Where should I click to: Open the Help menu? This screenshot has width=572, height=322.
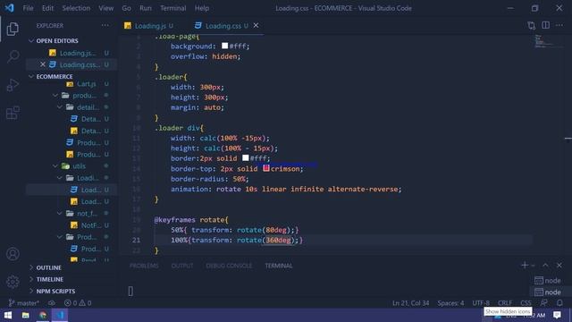202,8
